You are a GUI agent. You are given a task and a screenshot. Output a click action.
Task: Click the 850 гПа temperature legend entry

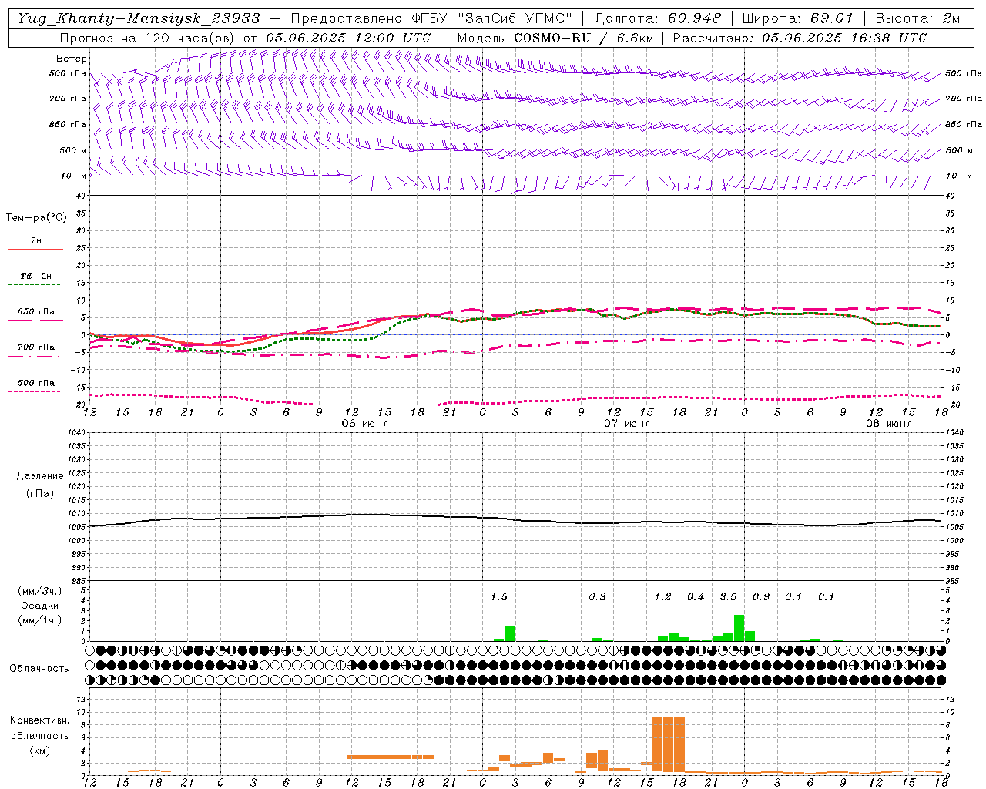pos(36,312)
